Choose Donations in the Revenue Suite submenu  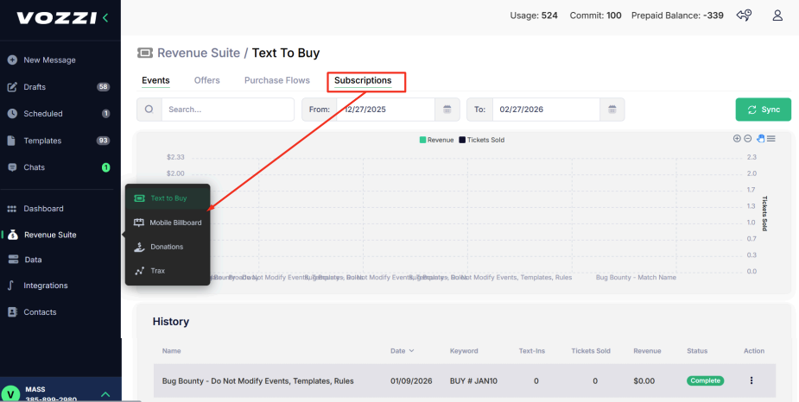pyautogui.click(x=167, y=247)
